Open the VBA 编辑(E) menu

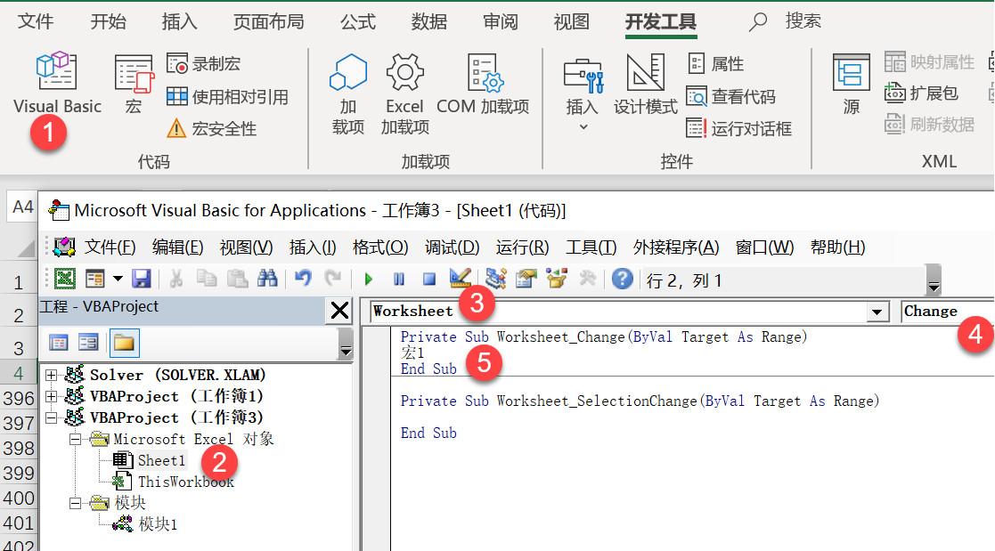click(x=177, y=247)
